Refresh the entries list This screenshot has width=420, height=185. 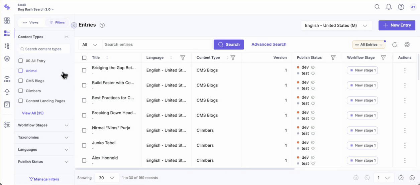click(395, 45)
